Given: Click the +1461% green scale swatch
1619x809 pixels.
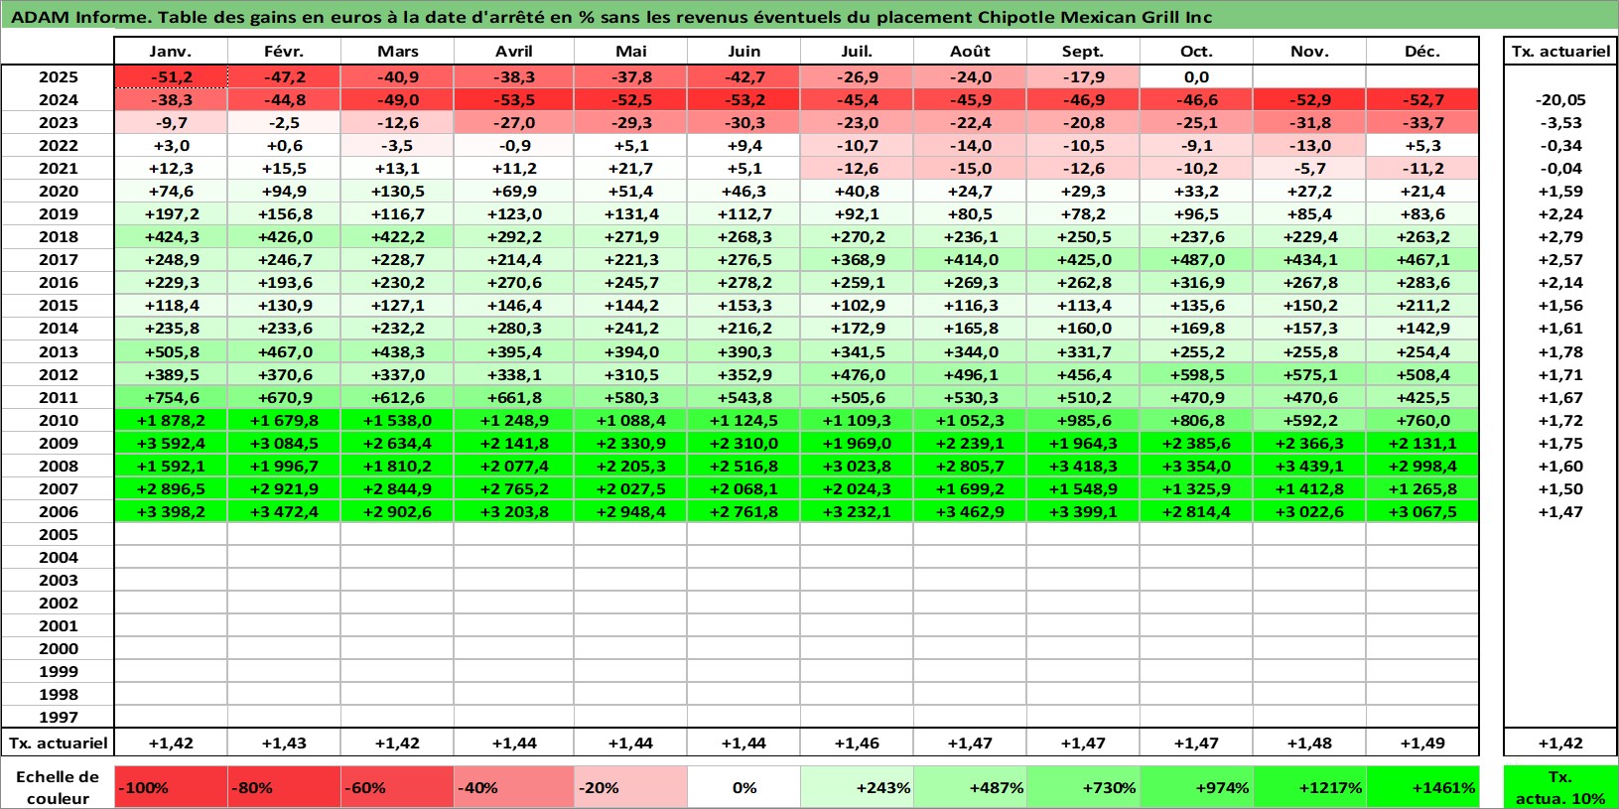Looking at the screenshot, I should 1422,787.
